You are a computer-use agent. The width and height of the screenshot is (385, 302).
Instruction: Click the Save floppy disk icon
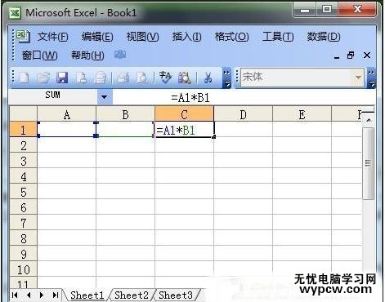pos(62,78)
